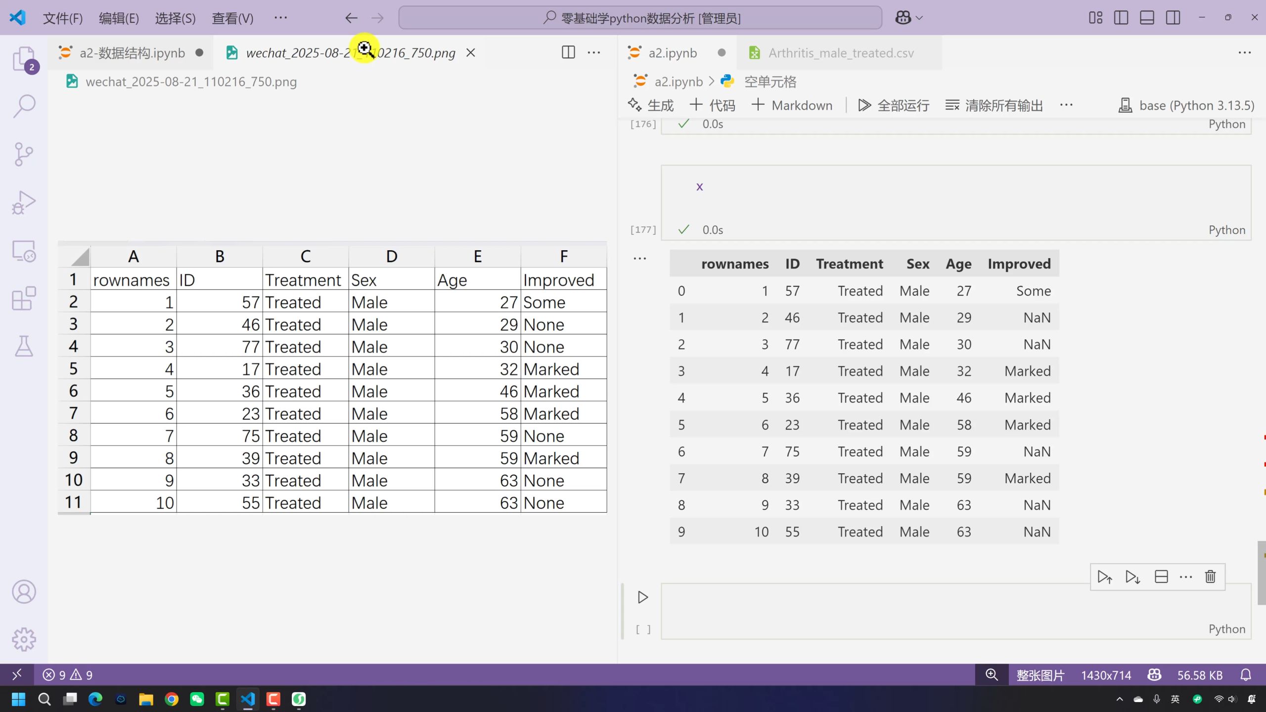The height and width of the screenshot is (712, 1266).
Task: Open the 文件(F) menu
Action: click(x=62, y=18)
